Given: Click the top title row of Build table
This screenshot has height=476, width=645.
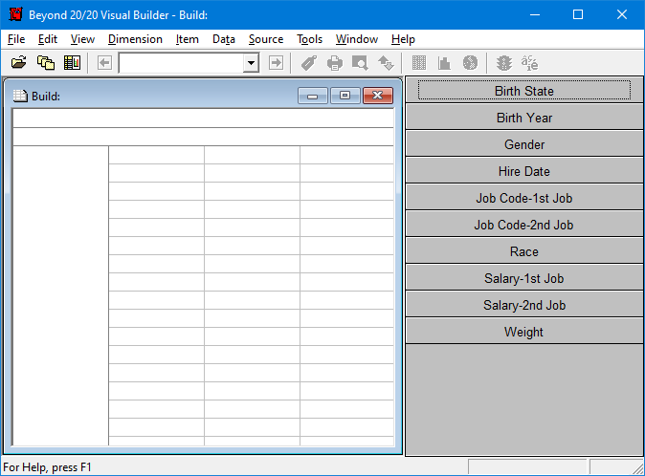Looking at the screenshot, I should point(203,119).
